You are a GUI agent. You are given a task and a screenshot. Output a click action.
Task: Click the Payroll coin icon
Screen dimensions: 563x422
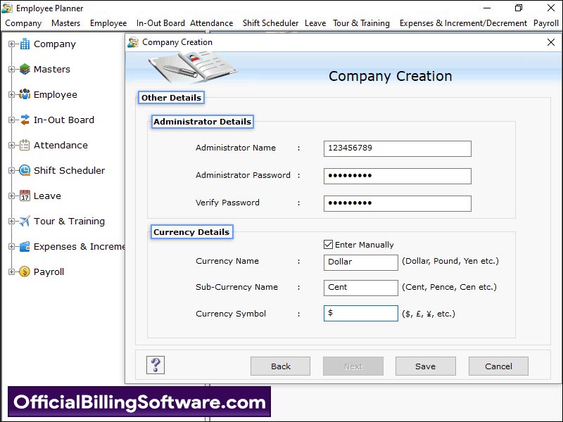click(25, 272)
